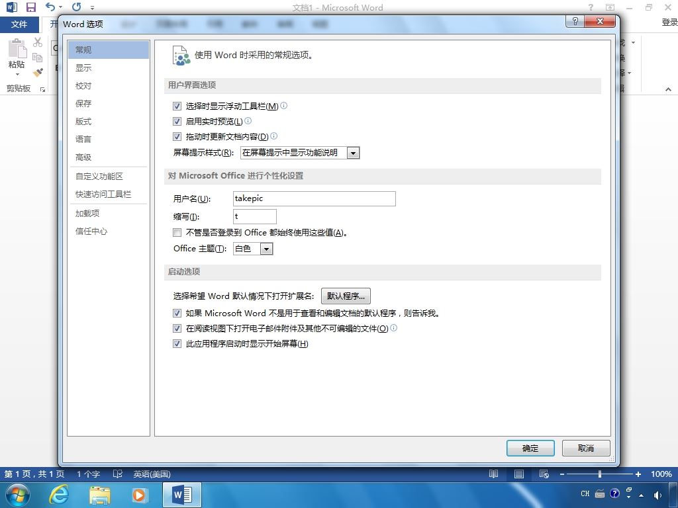Screen dimensions: 678x508
Task: Toggle 此应用程序启动时显示开始屏幕 checkbox
Action: [177, 344]
